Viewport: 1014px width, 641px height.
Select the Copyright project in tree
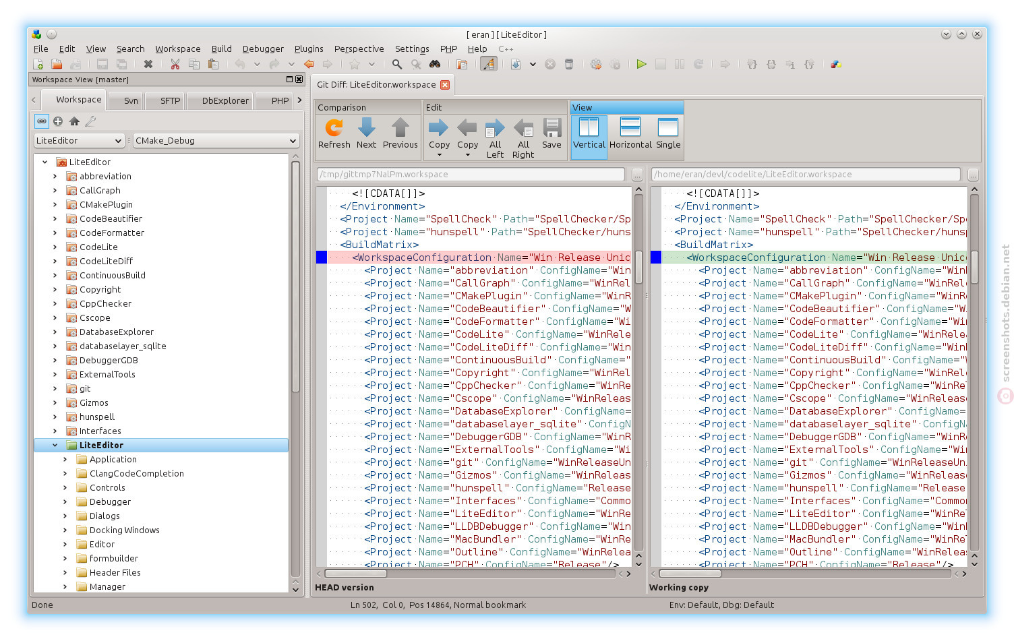[x=100, y=290]
